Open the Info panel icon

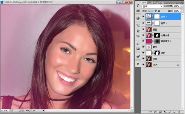pos(138,18)
